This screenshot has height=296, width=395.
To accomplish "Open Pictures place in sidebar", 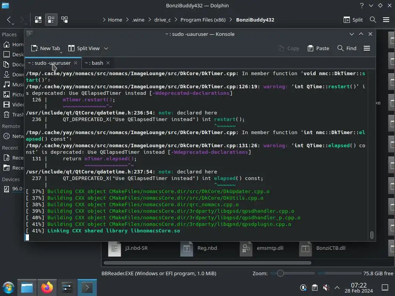I will pos(14,94).
